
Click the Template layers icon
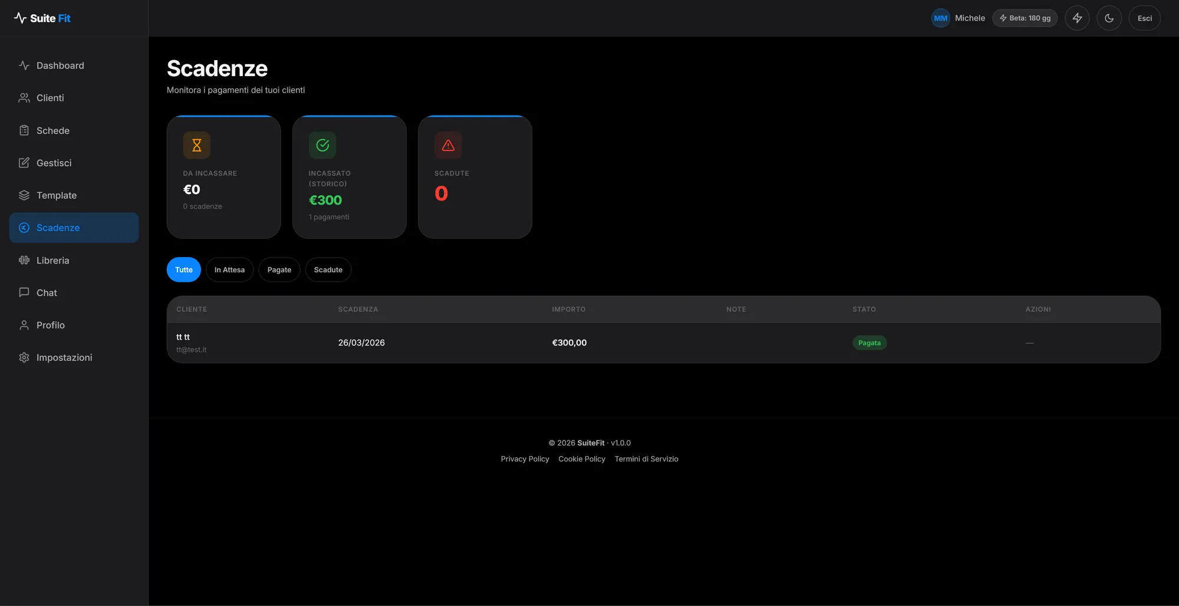tap(24, 195)
